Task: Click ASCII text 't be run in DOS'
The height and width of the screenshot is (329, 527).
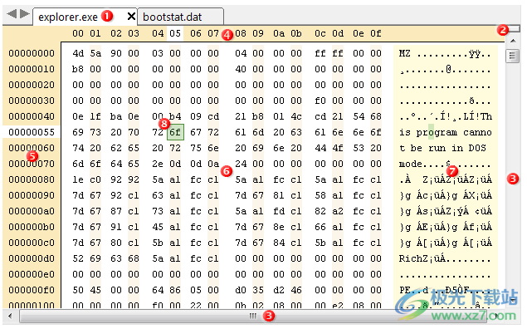Action: [x=442, y=149]
